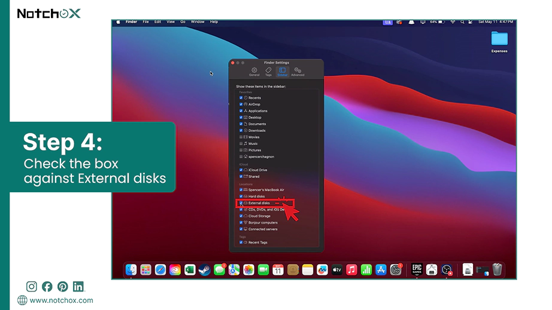
Task: Toggle the Recent Tags checkbox
Action: (x=241, y=243)
